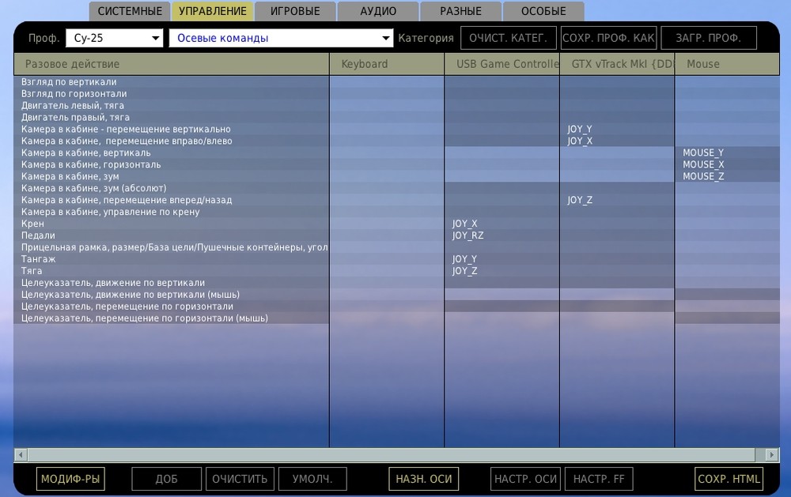Assign axes via НАЗН. ОСИ button
Image resolution: width=791 pixels, height=497 pixels.
423,478
